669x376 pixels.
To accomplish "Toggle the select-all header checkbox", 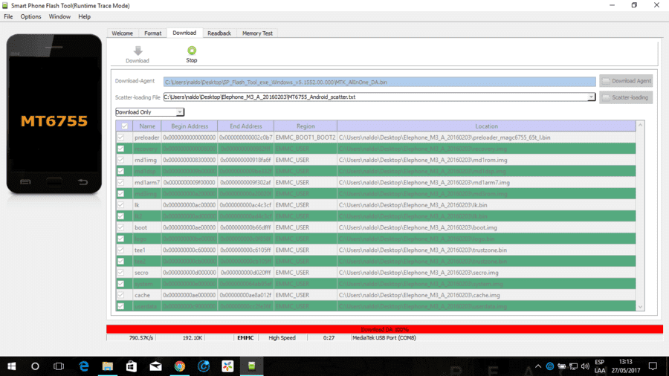I will click(x=124, y=126).
